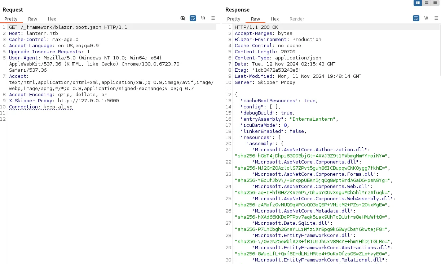Toggle word wrap in the Response panel
This screenshot has height=264, width=441.
pos(416,18)
